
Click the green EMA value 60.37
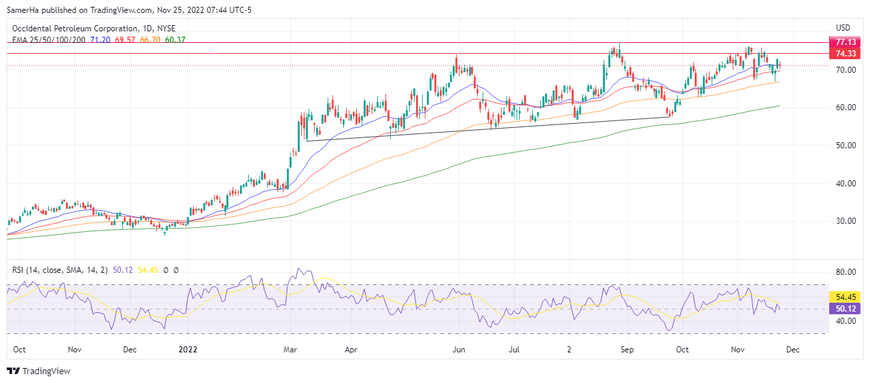[x=175, y=40]
